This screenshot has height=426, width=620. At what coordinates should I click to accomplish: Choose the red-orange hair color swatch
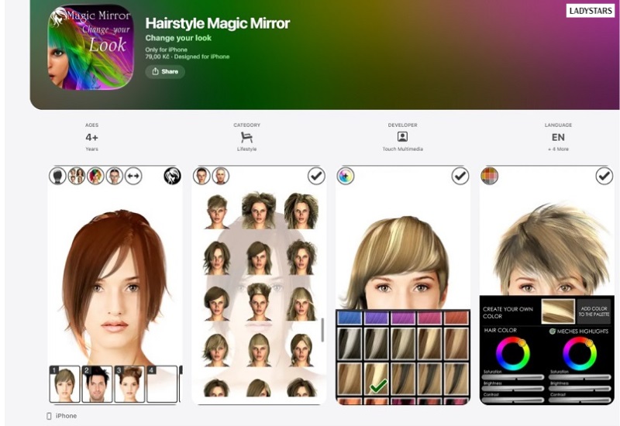pos(456,318)
